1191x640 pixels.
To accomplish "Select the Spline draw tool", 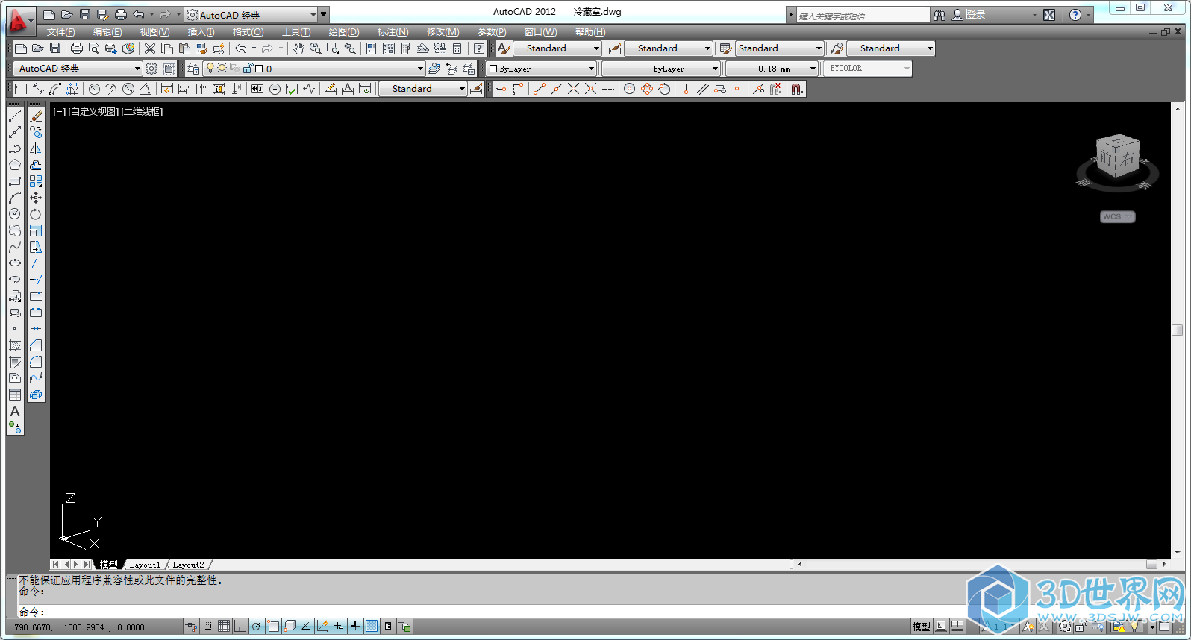I will click(x=15, y=247).
